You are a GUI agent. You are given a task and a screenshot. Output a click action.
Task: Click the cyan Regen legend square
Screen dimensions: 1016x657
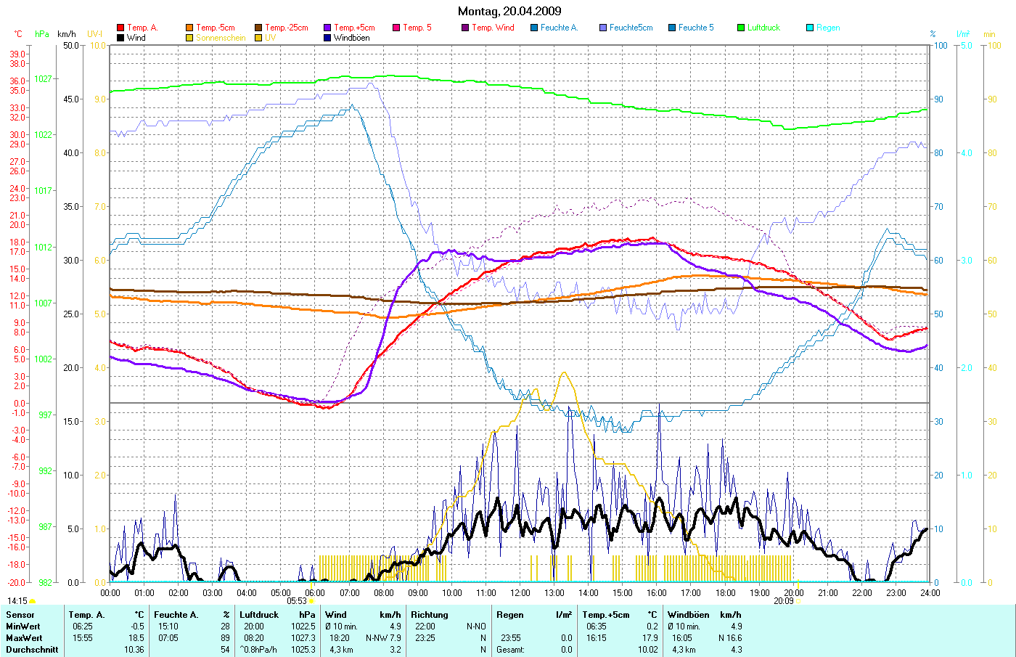[810, 28]
